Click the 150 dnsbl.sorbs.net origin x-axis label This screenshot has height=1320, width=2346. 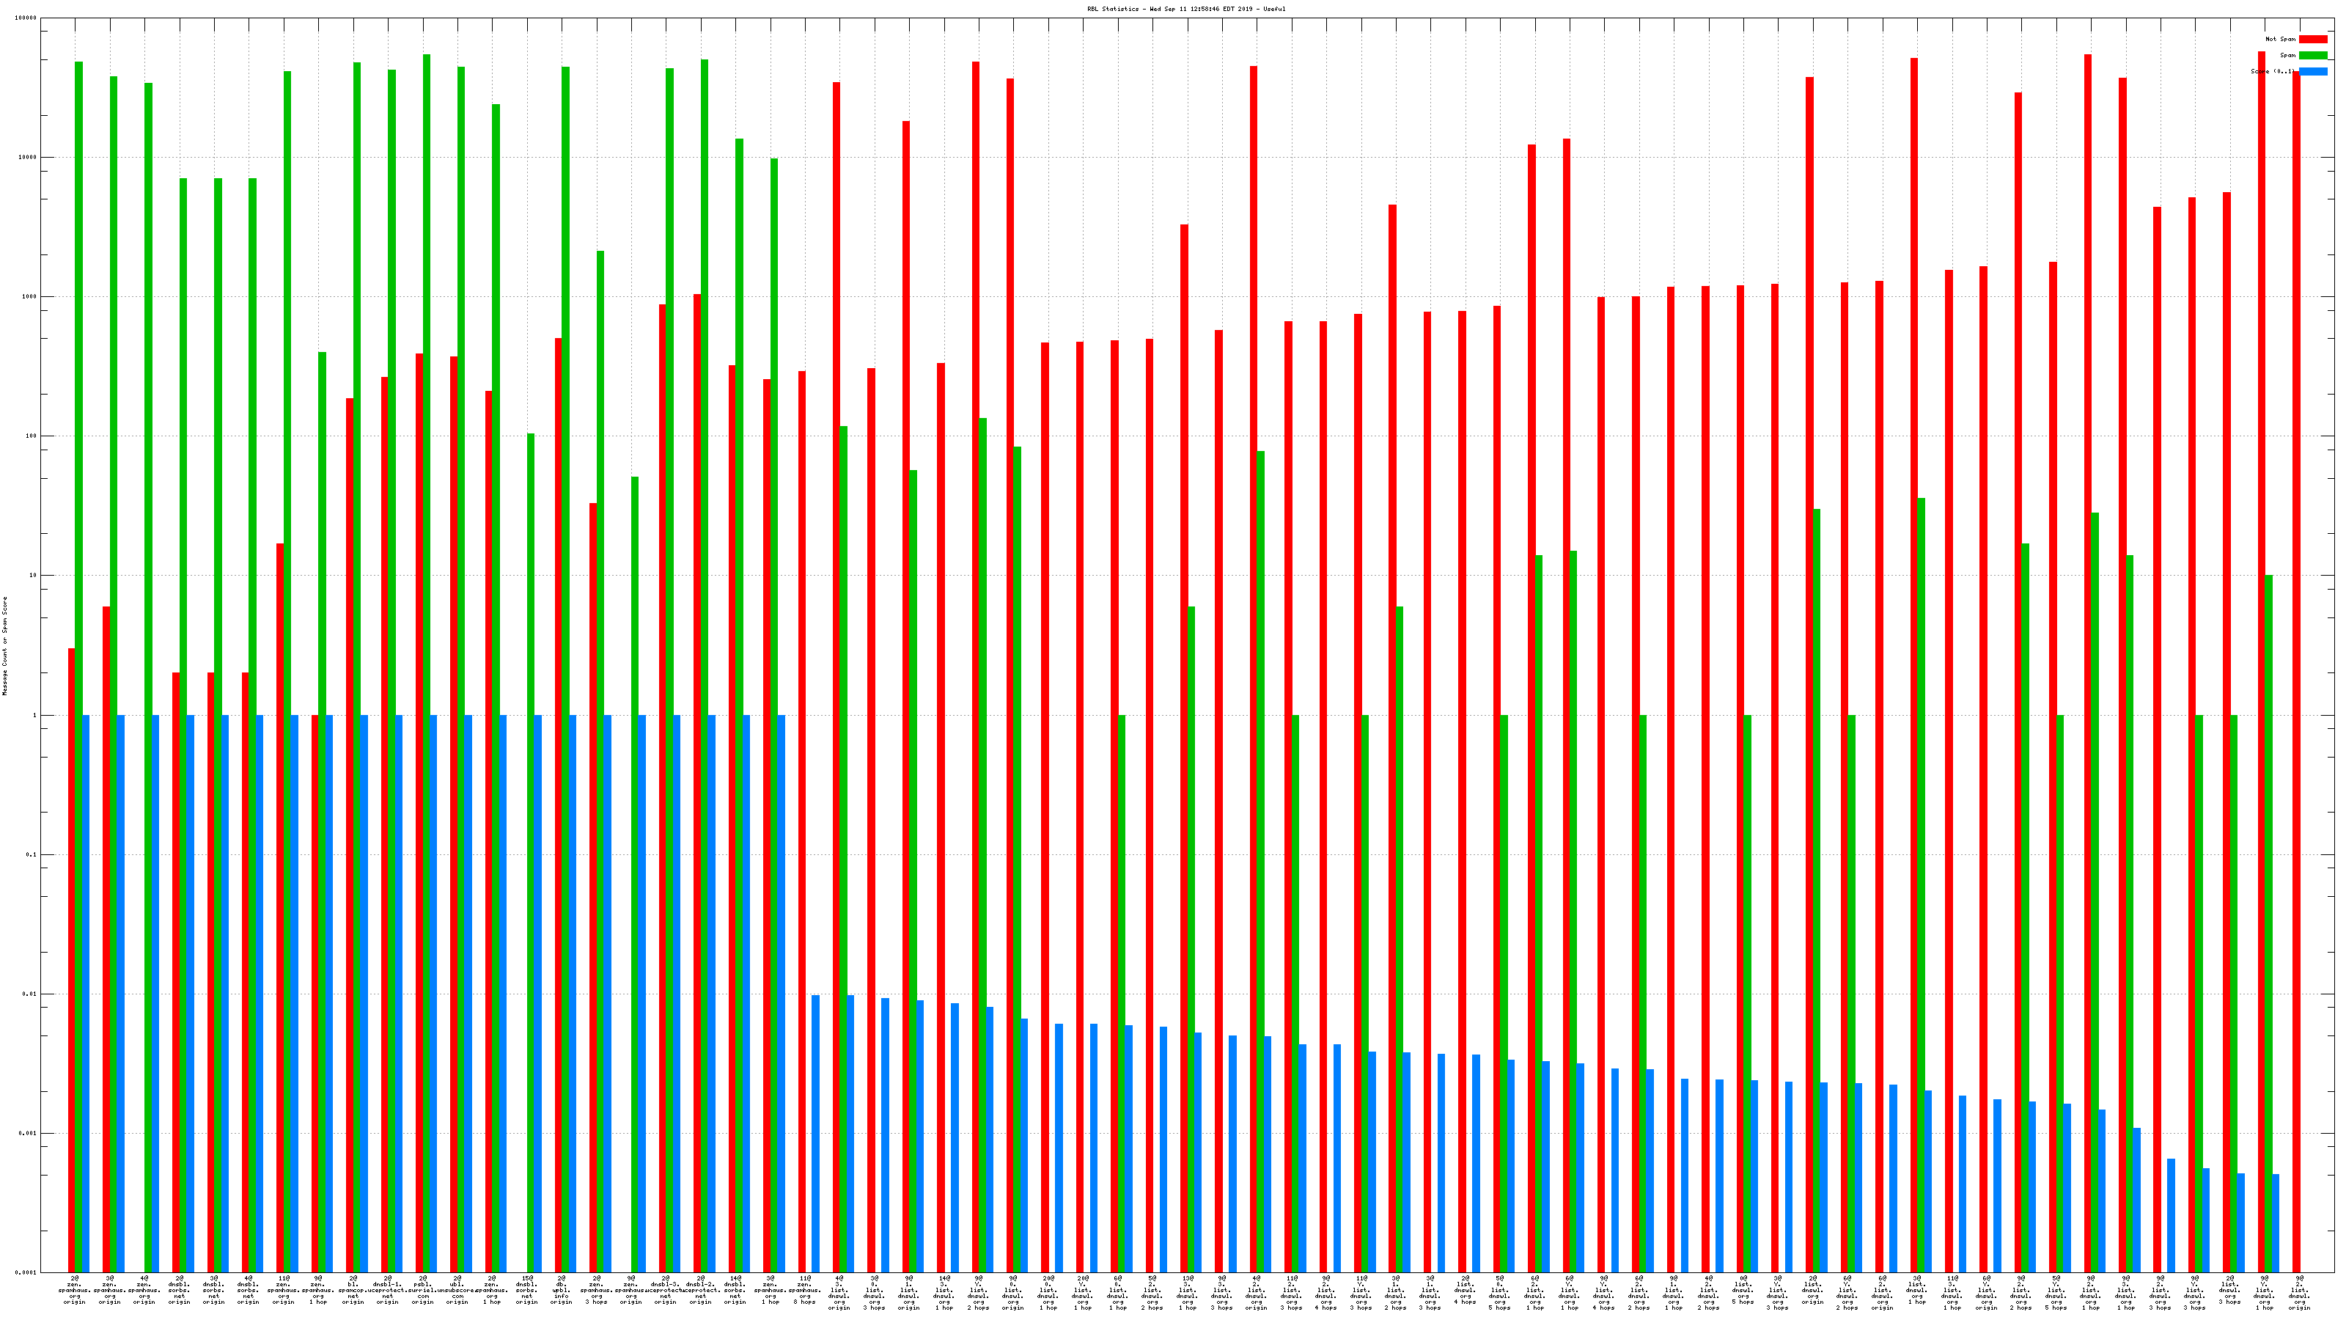(526, 1290)
